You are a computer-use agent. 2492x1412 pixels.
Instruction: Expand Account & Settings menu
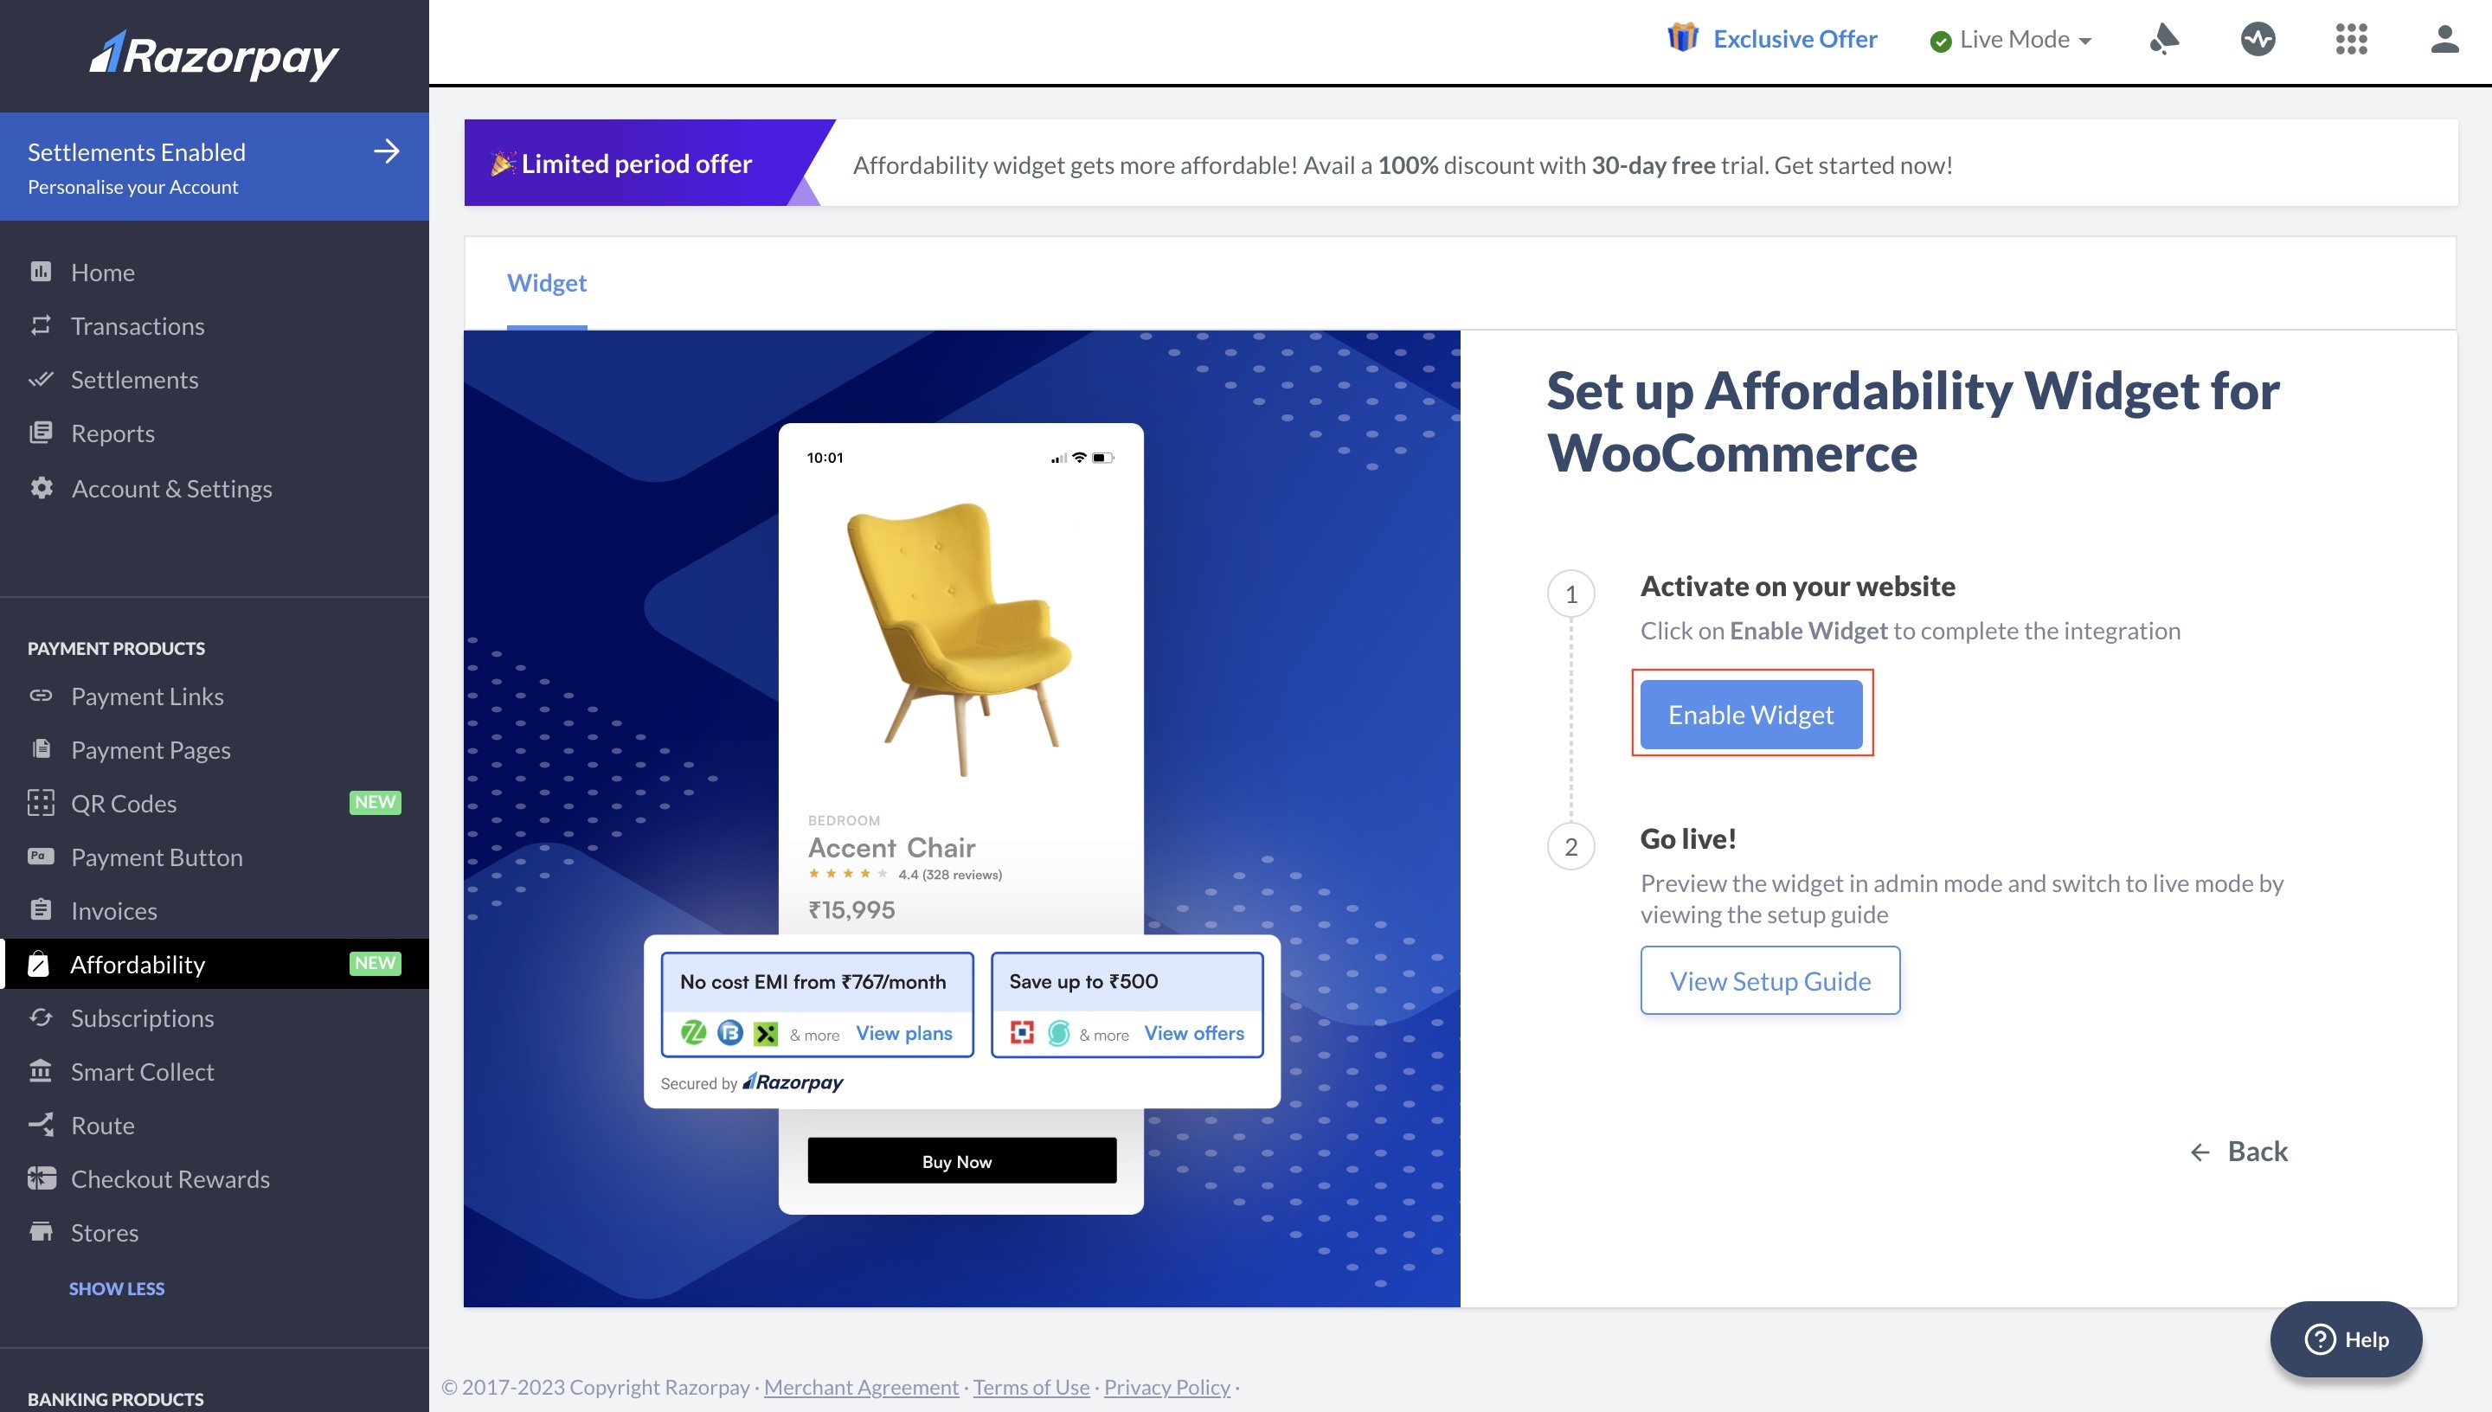pos(170,488)
